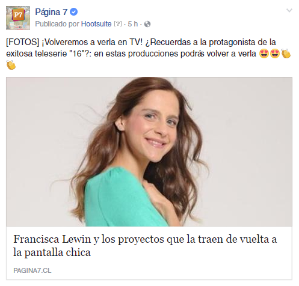Open the Hootsuite publisher link
Image resolution: width=299 pixels, height=286 pixels.
96,24
